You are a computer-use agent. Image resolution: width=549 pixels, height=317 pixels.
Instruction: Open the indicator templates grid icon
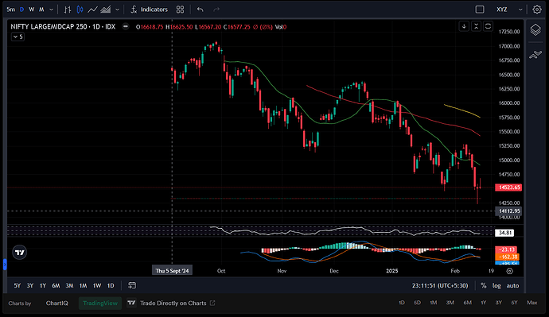(180, 10)
